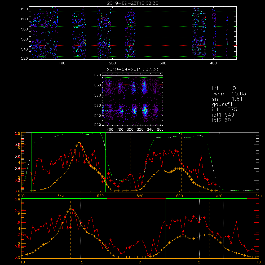
Task: Click x-axis label '0' of bottom plot
Action: coord(140,262)
